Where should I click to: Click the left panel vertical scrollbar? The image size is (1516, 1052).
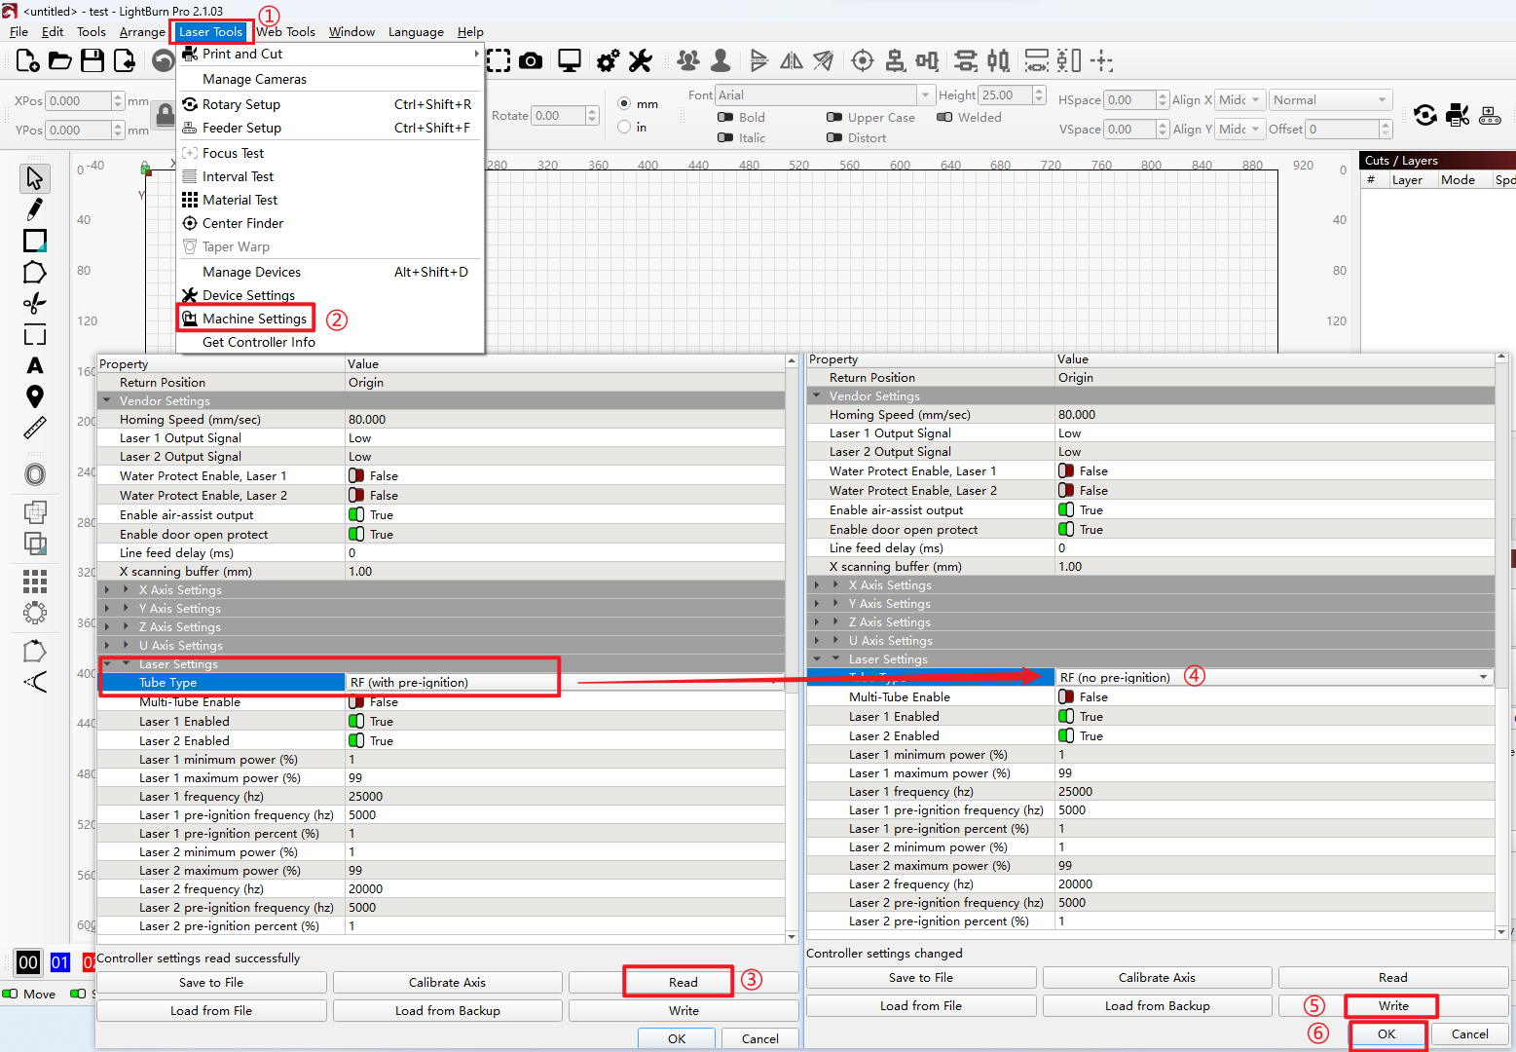pos(792,649)
